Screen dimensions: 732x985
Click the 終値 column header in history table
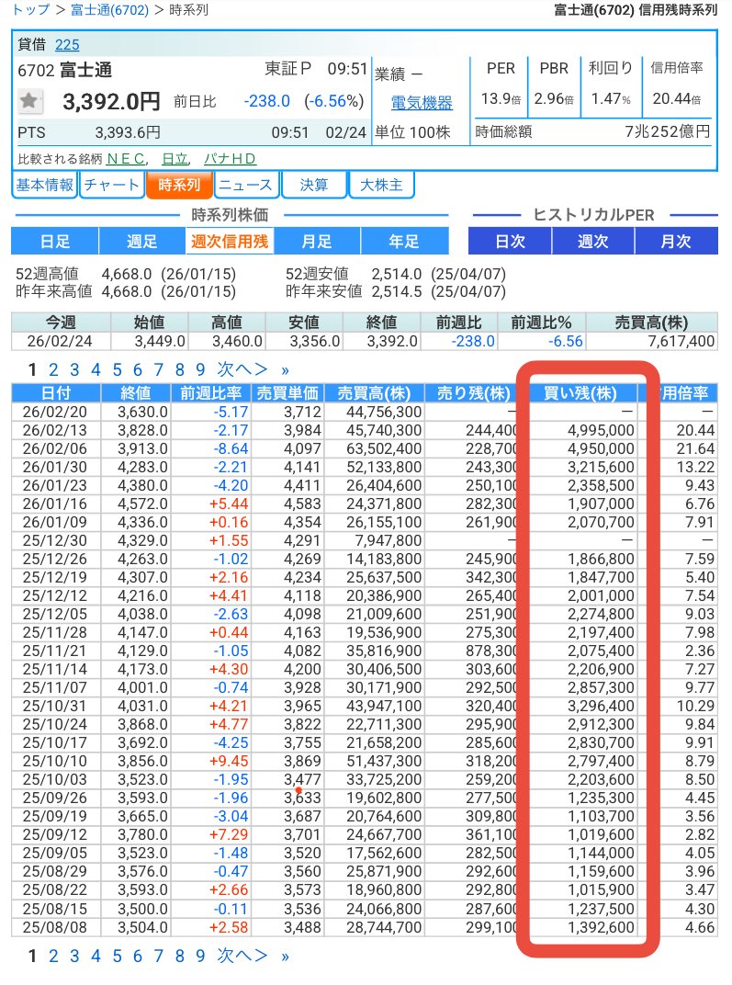136,393
